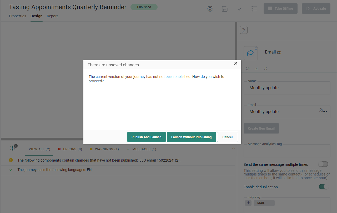Collapse the validation messages panel
The width and height of the screenshot is (337, 213).
point(233,148)
